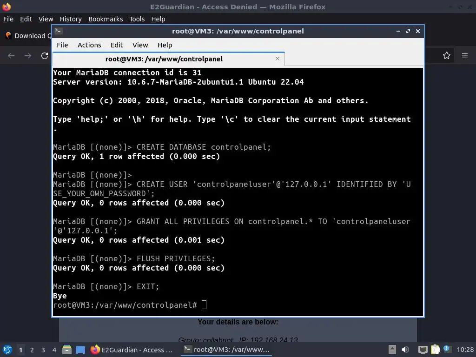Open Firefox Edit menu

[26, 19]
